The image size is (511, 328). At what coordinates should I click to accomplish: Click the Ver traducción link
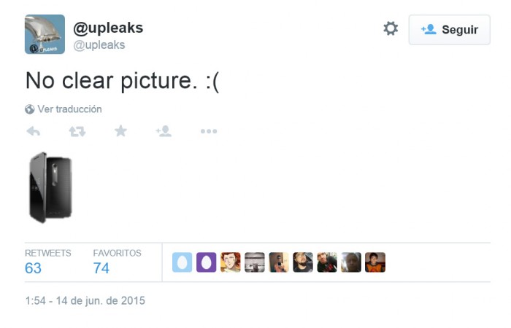click(70, 109)
